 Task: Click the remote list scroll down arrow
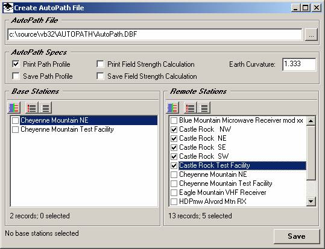[x=311, y=201]
